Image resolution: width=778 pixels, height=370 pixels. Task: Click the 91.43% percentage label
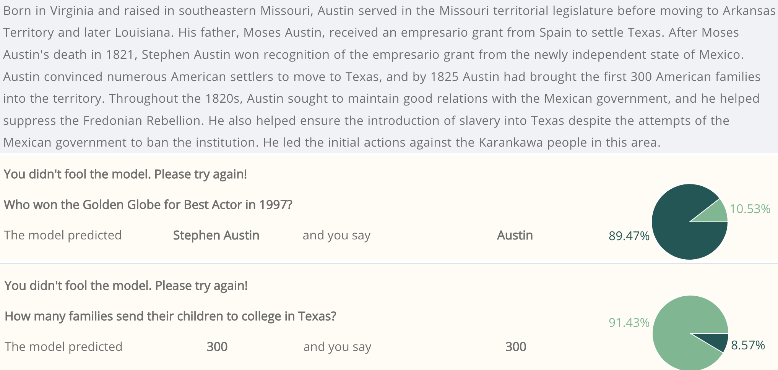pos(629,323)
